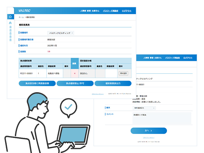Expand the 顛末 dropdown in the rear window
Viewport: 204px width, 153px height.
coord(144,108)
